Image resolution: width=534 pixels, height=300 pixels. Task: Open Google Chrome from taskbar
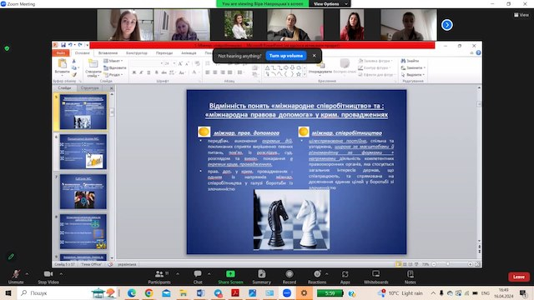point(149,292)
